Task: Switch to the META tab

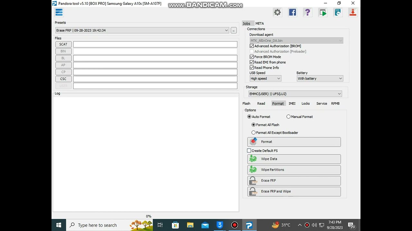Action: [260, 23]
